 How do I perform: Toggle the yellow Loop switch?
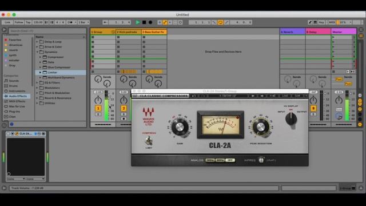[x=220, y=22]
